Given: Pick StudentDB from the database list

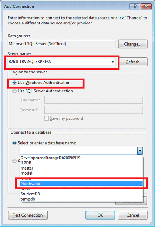Looking at the screenshot, I should [81, 194].
